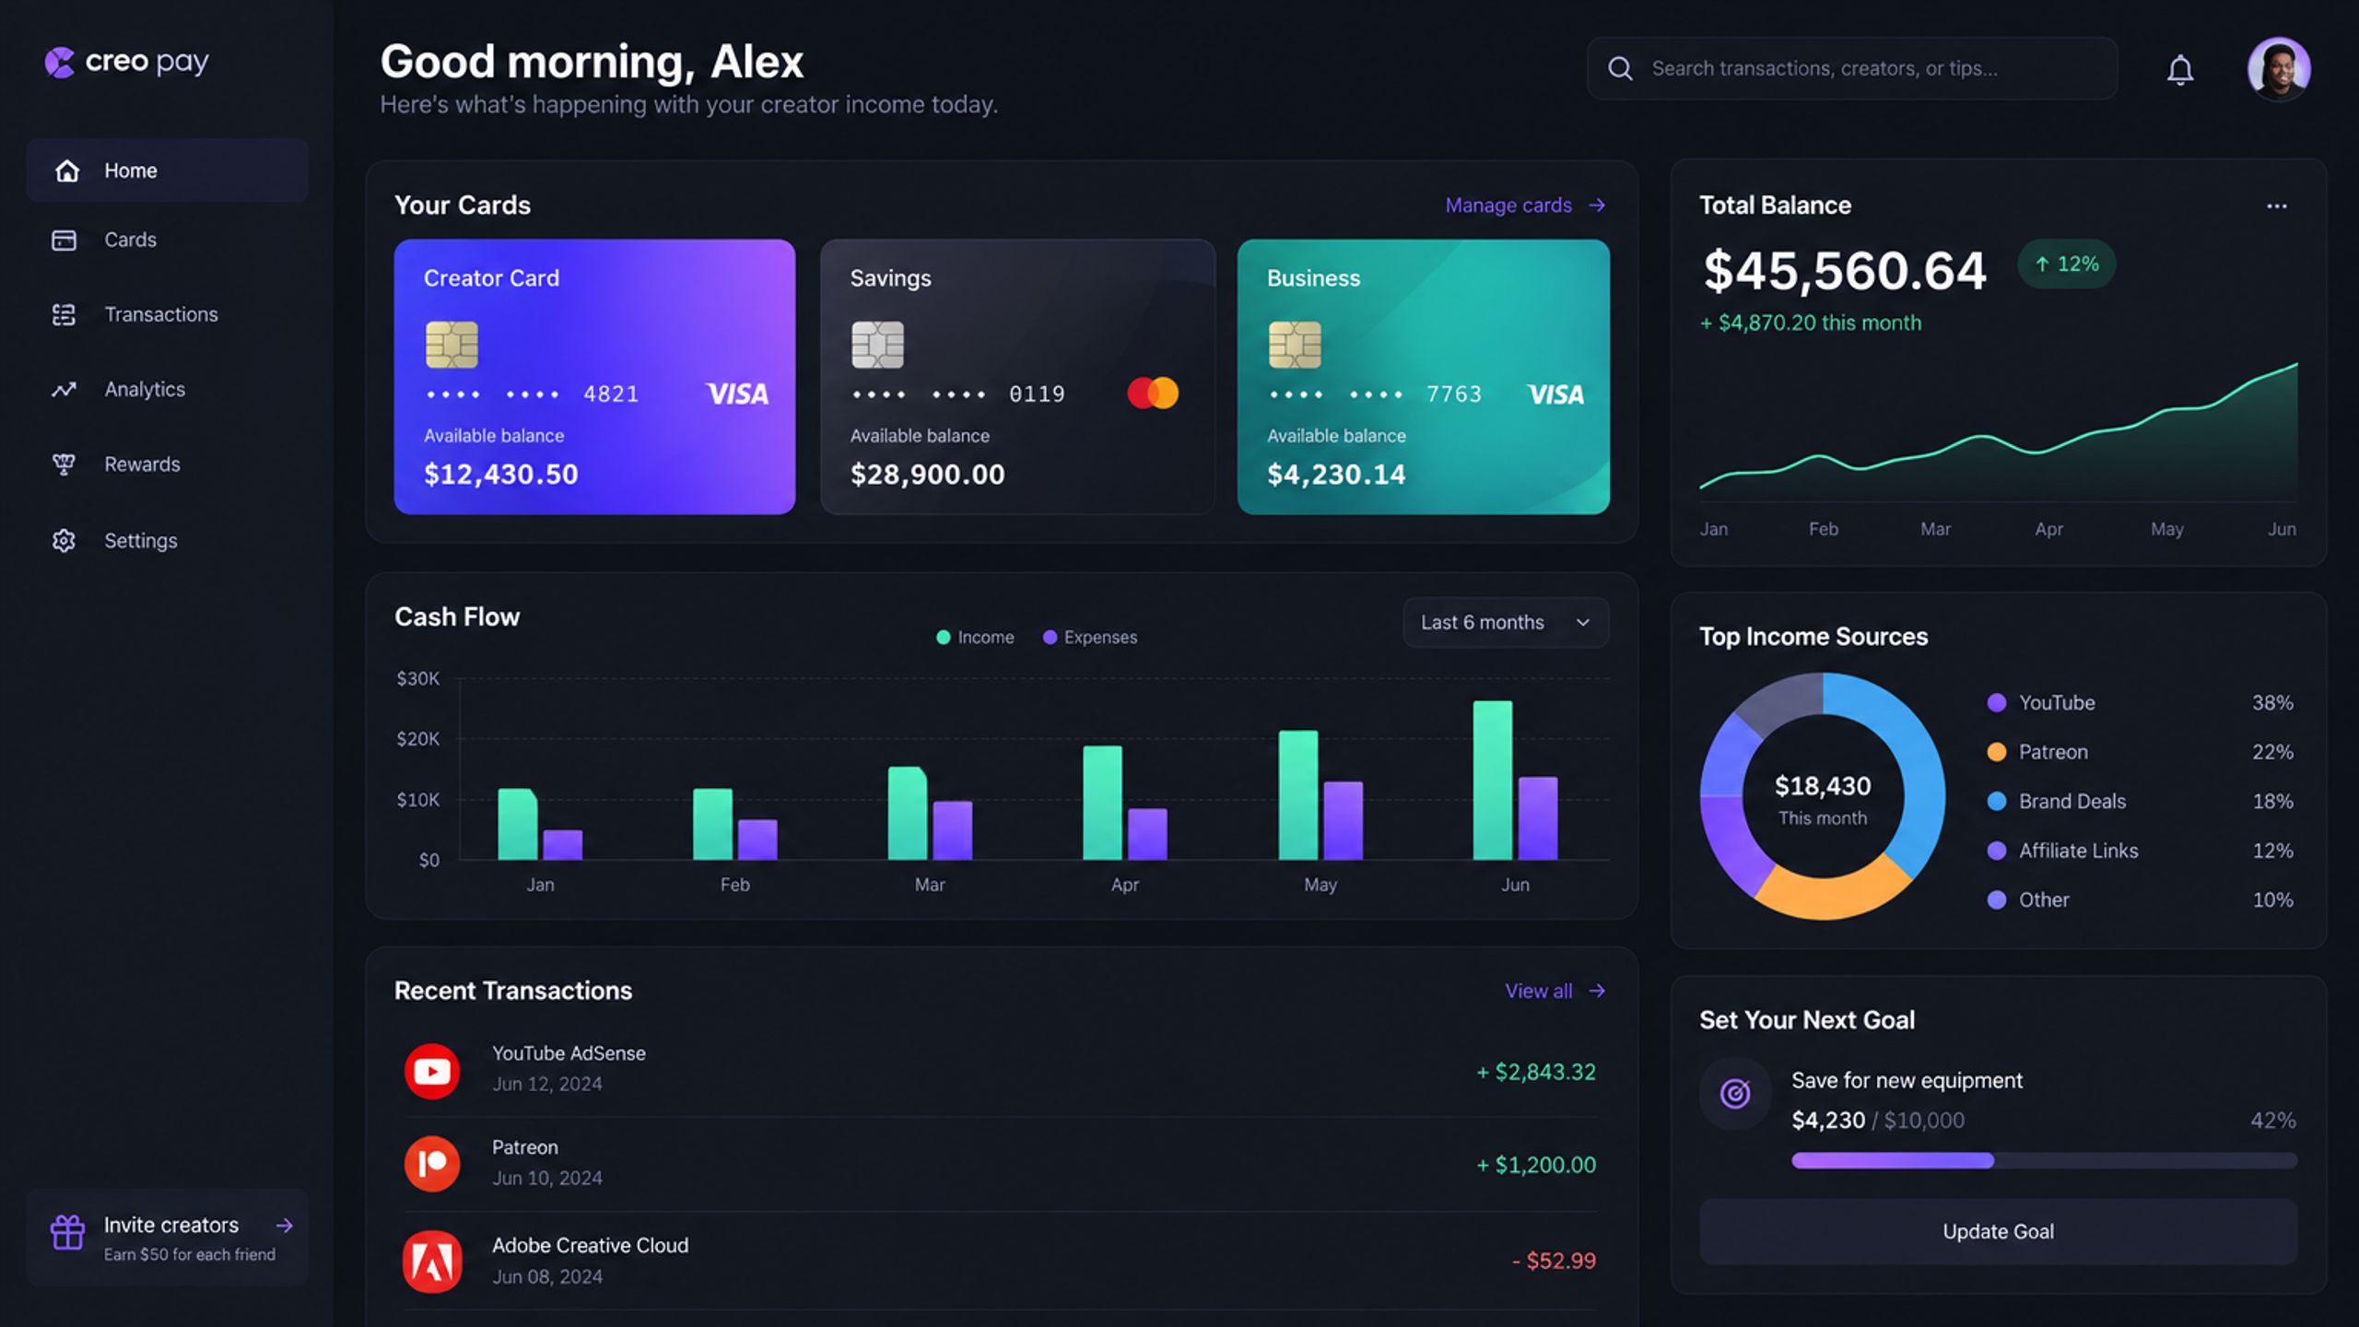Click the YouTube 38% income source
2359x1327 pixels.
tap(2140, 703)
